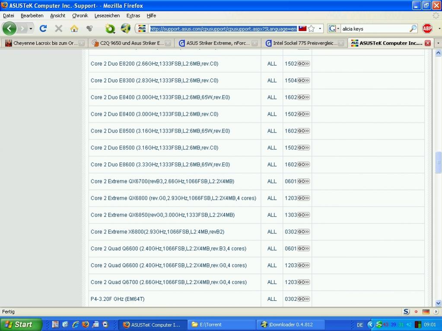Screen dimensions: 442x331
Task: Click GO for Core 2 Extreme QX6700
Action: click(303, 181)
